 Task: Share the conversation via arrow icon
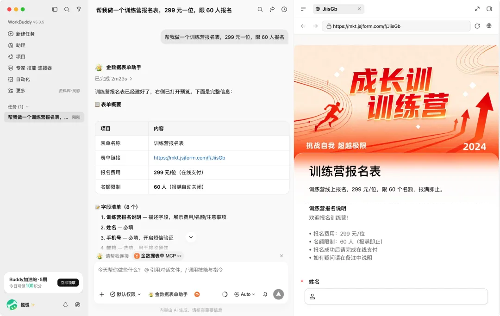point(272,10)
